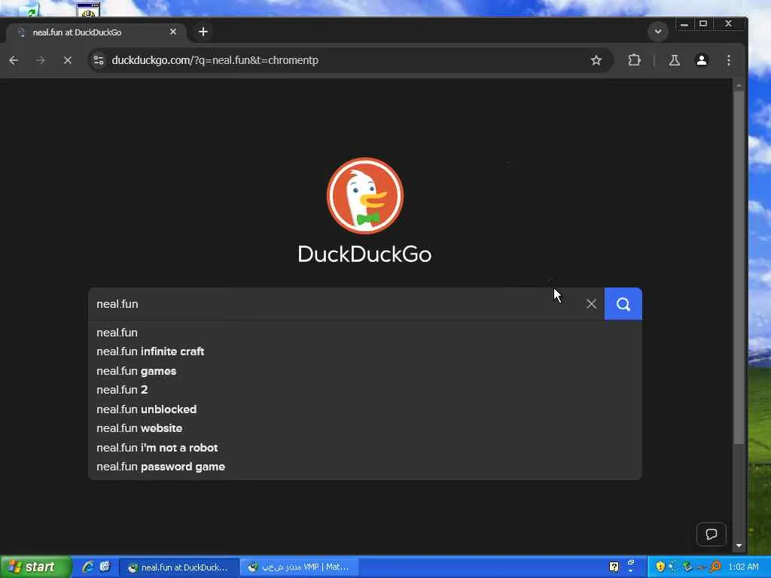The width and height of the screenshot is (771, 578).
Task: Stop loading the page
Action: tap(67, 60)
